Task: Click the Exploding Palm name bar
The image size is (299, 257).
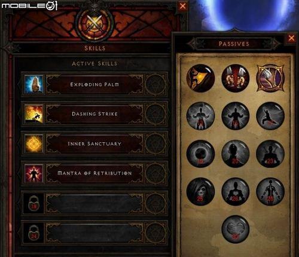Action: (x=94, y=84)
